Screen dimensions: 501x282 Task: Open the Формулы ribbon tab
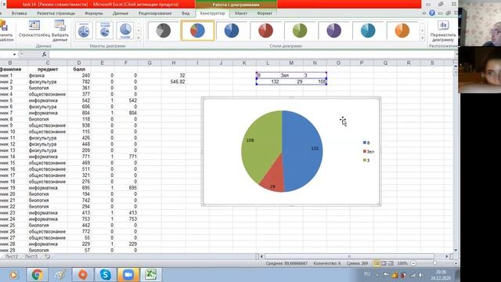click(94, 13)
